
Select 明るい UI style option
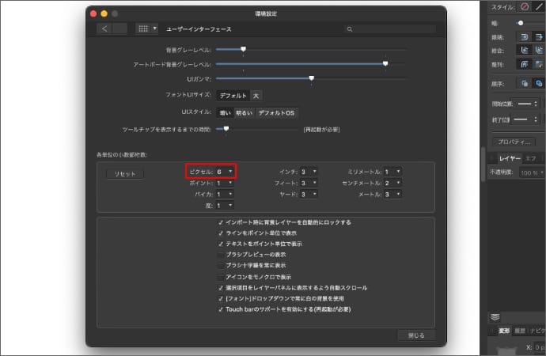245,112
